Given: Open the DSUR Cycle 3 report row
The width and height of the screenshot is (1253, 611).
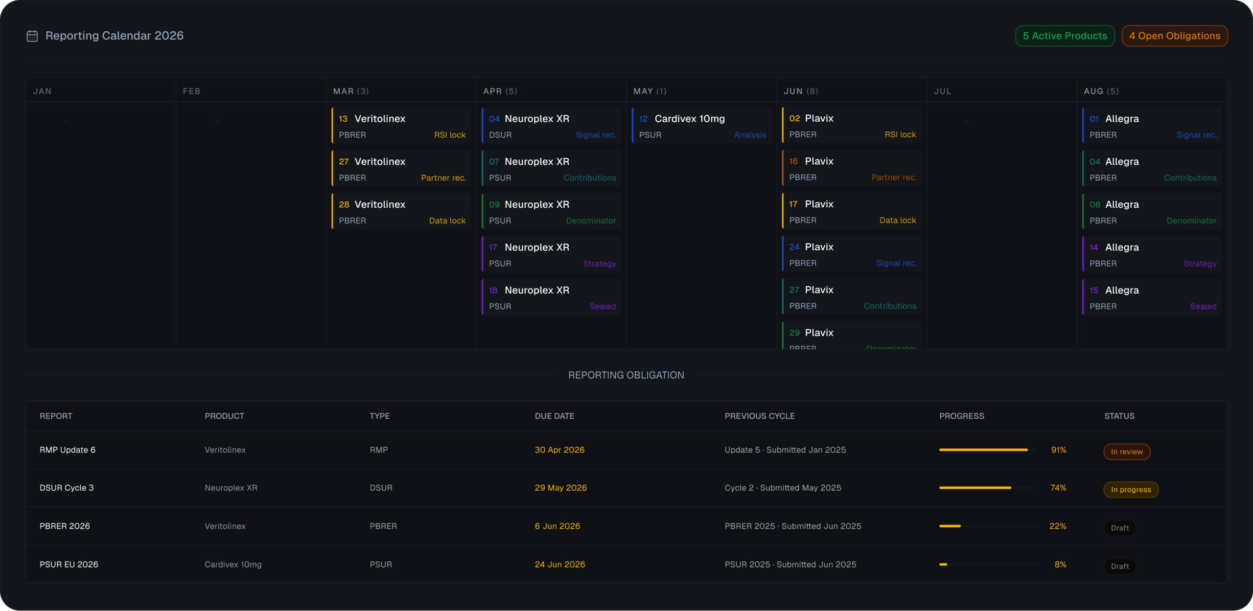Looking at the screenshot, I should pyautogui.click(x=626, y=488).
